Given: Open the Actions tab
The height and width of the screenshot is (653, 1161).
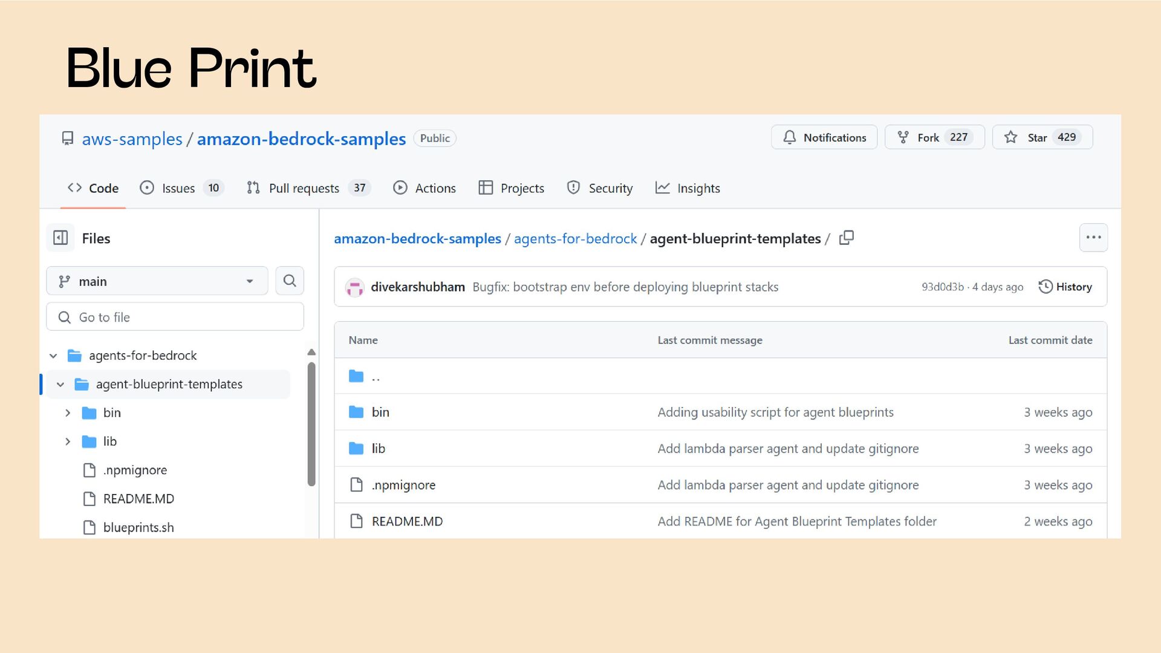Looking at the screenshot, I should 424,188.
